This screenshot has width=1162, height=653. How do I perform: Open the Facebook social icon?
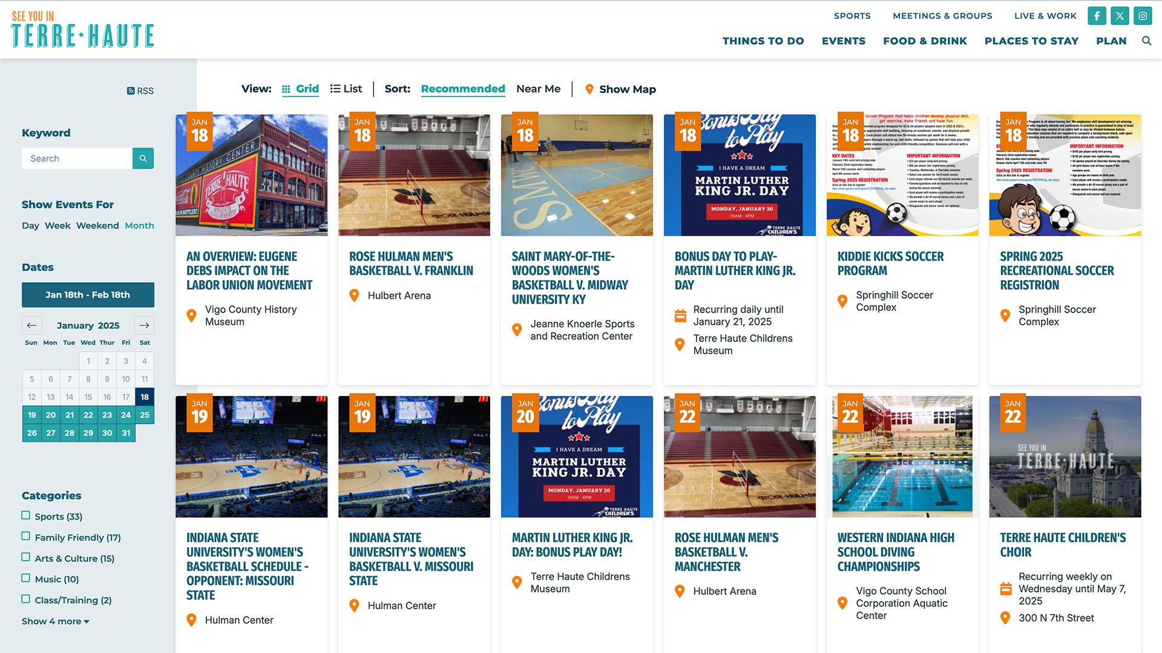coord(1097,16)
